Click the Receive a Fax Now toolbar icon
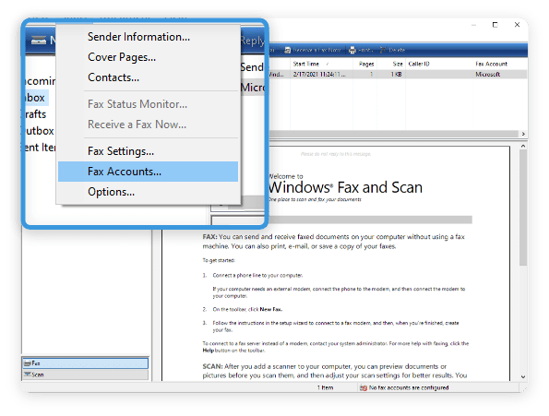549x416 pixels. click(288, 50)
